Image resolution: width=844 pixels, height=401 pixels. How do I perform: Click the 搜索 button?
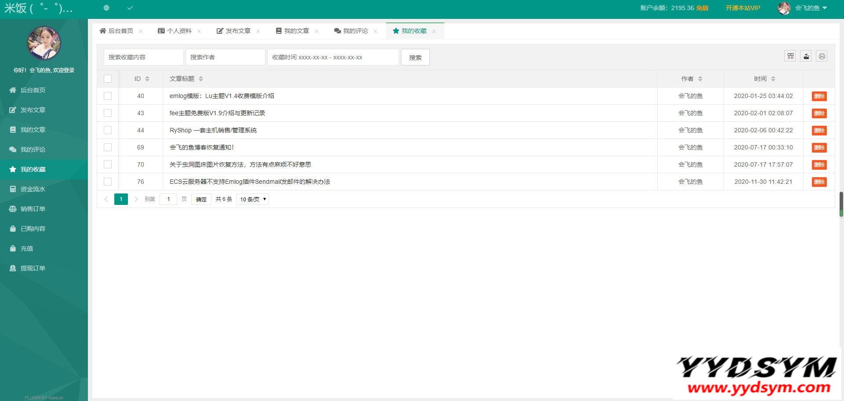(415, 57)
